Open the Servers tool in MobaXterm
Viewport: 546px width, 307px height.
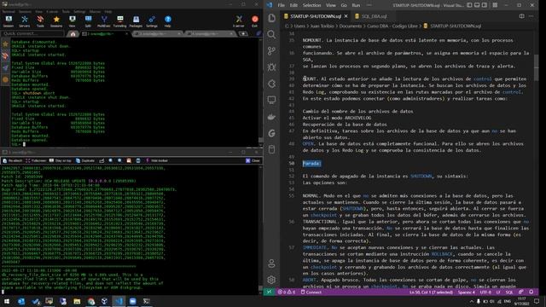coord(25,21)
